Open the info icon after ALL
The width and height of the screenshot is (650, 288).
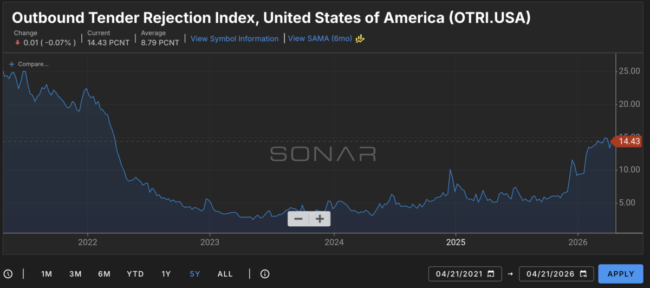[x=265, y=274]
